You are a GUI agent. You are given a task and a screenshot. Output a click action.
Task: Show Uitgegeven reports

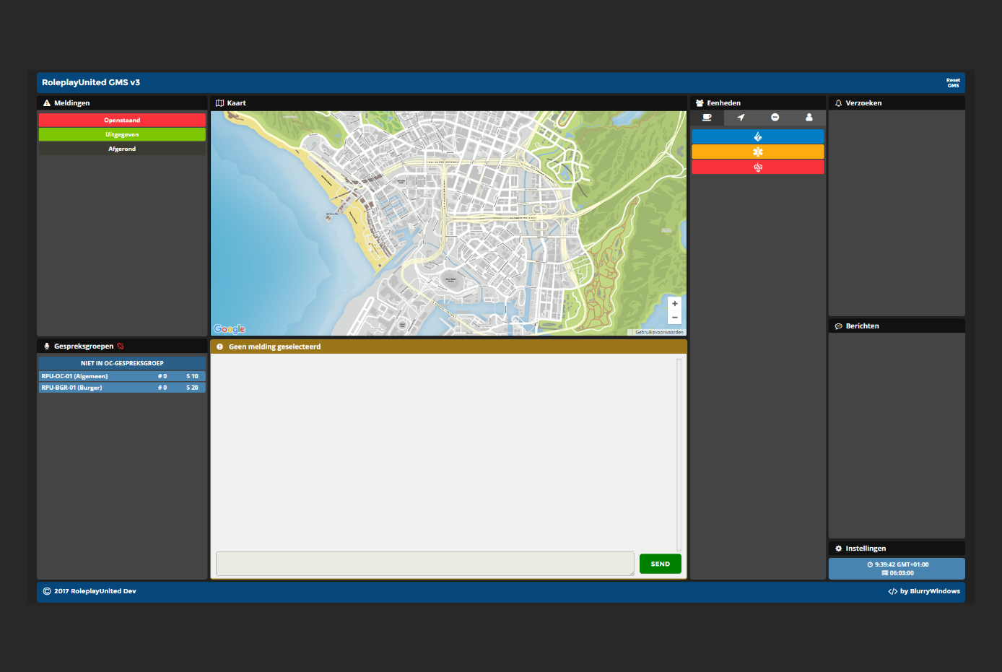122,135
